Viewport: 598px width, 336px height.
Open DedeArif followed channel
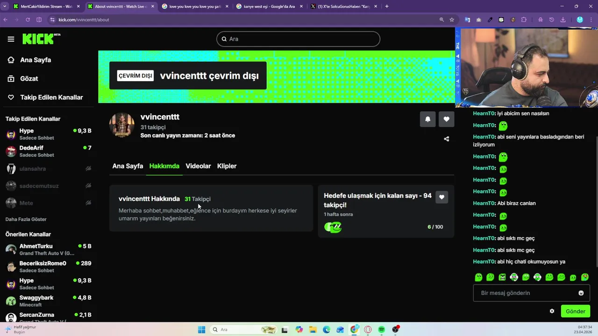49,151
